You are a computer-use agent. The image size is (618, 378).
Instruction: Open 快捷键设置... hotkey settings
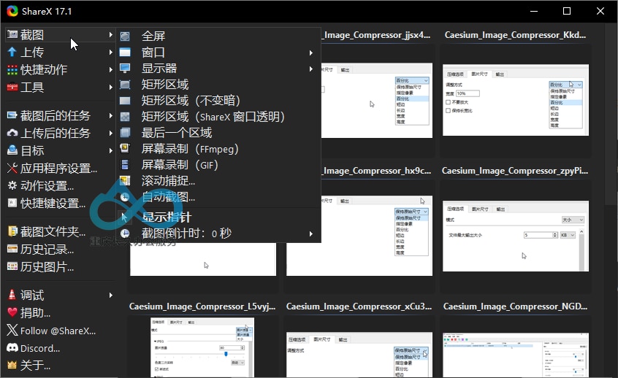[53, 203]
